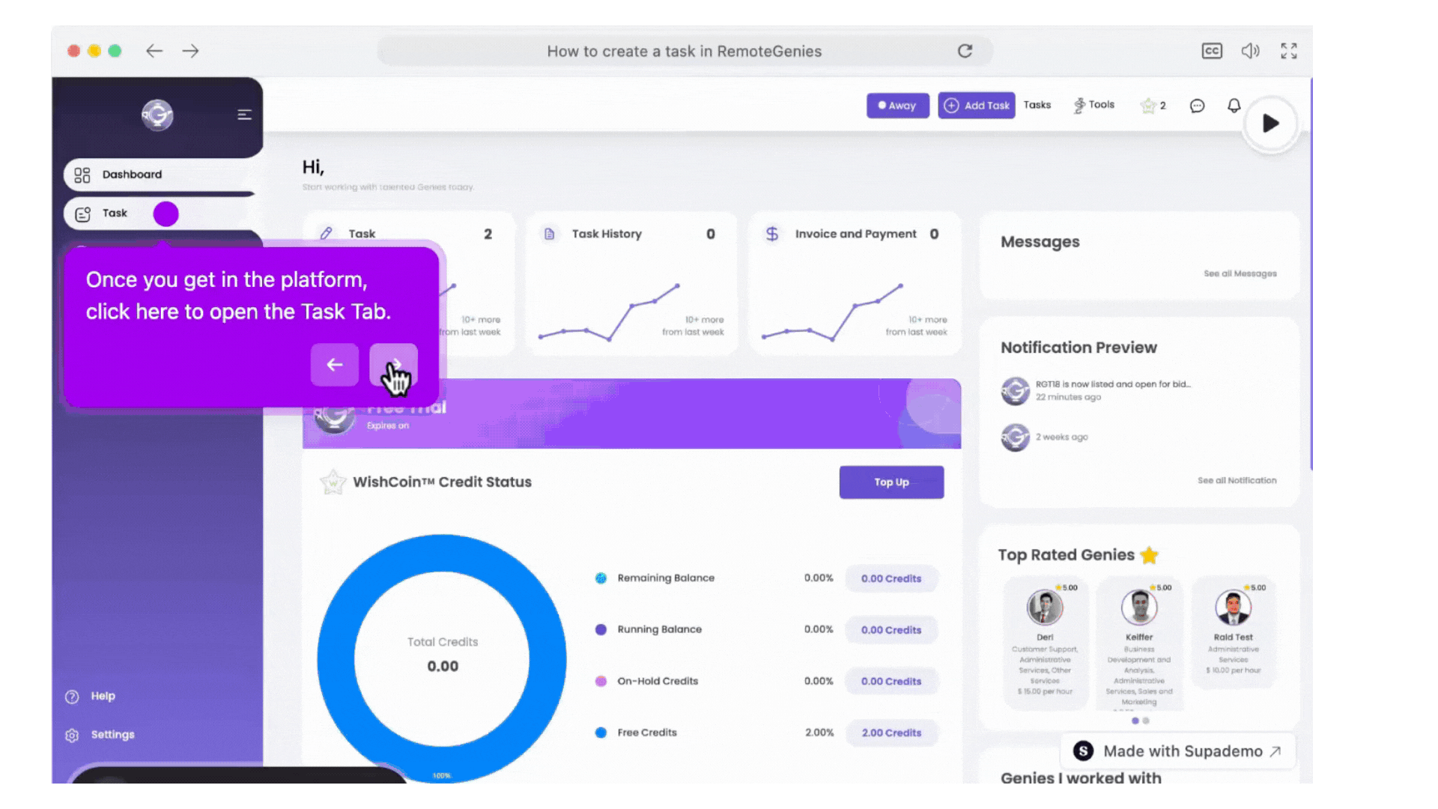Viewport: 1438px width, 809px height.
Task: Click the WishCoin star icon
Action: click(333, 482)
